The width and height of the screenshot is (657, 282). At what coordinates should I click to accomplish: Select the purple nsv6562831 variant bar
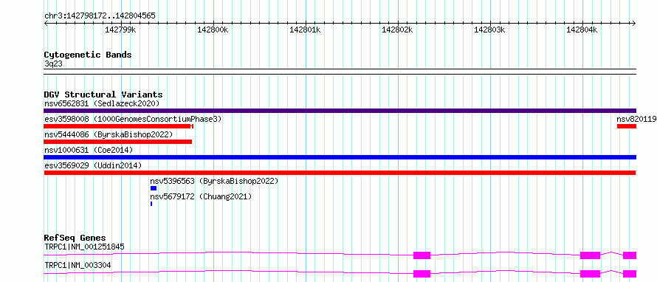[x=340, y=111]
